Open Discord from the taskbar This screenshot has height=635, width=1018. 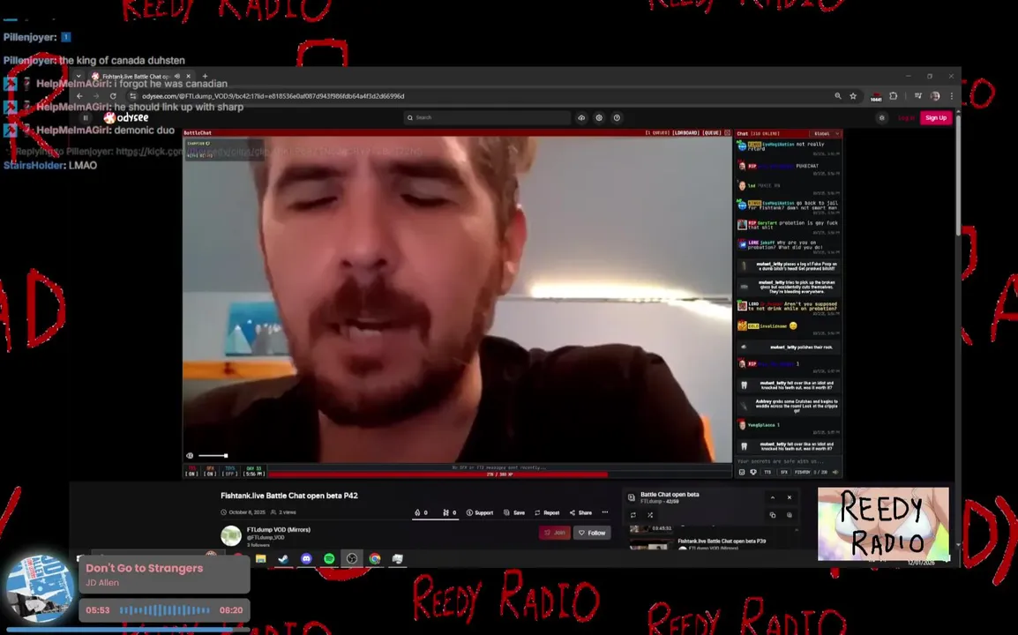pos(306,558)
